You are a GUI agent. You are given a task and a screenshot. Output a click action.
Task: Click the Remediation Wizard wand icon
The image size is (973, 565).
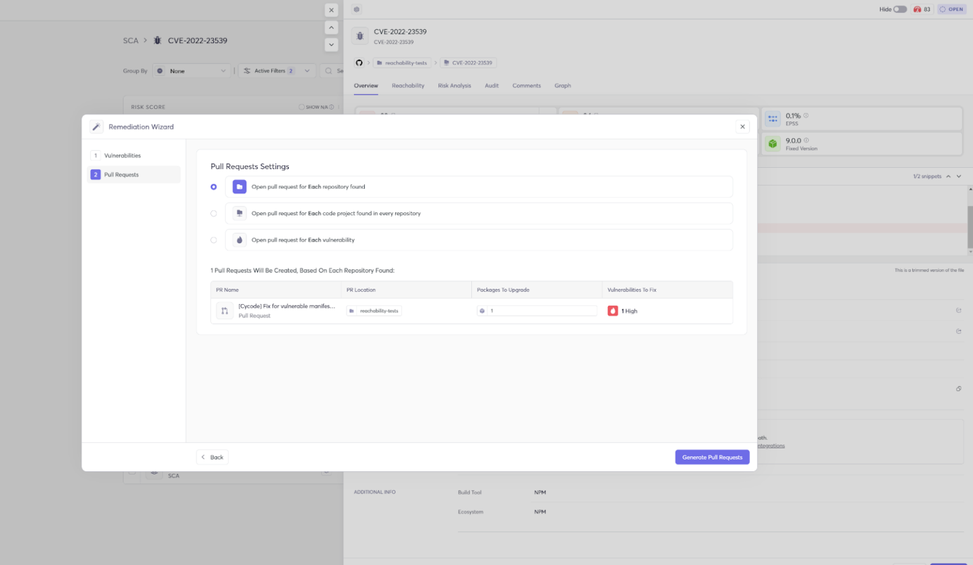pos(96,127)
